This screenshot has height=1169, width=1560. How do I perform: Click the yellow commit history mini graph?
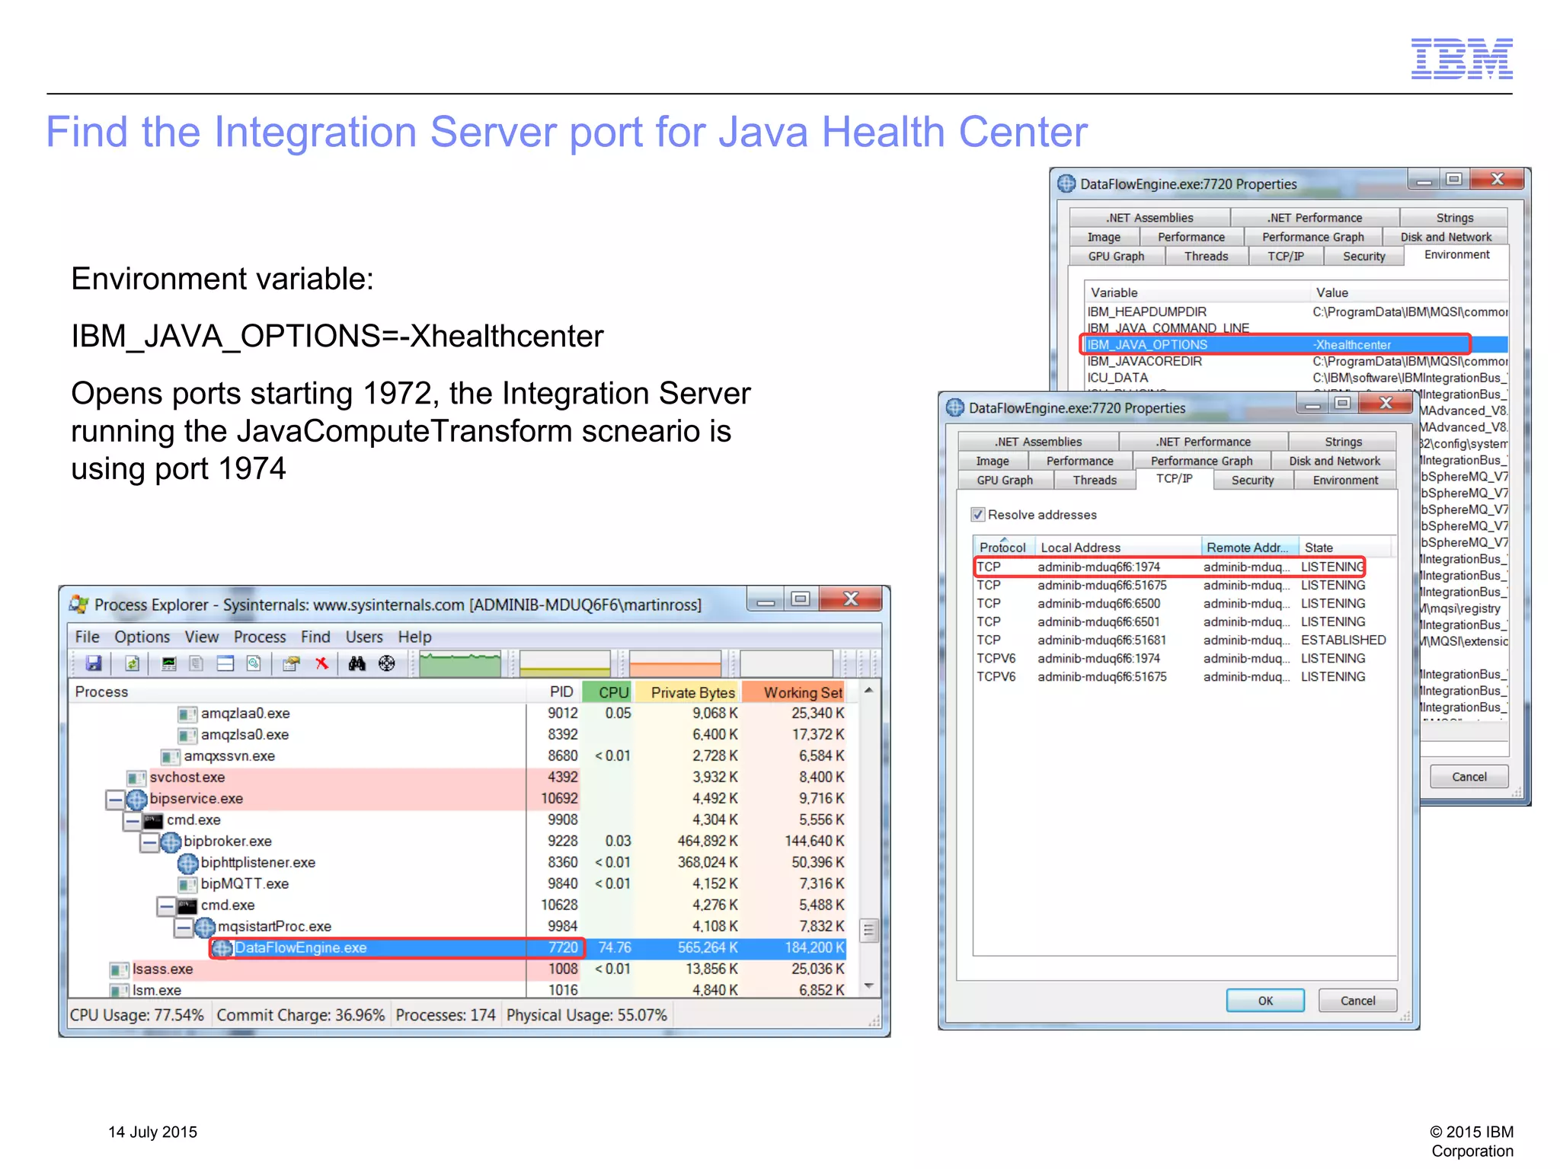click(x=564, y=663)
